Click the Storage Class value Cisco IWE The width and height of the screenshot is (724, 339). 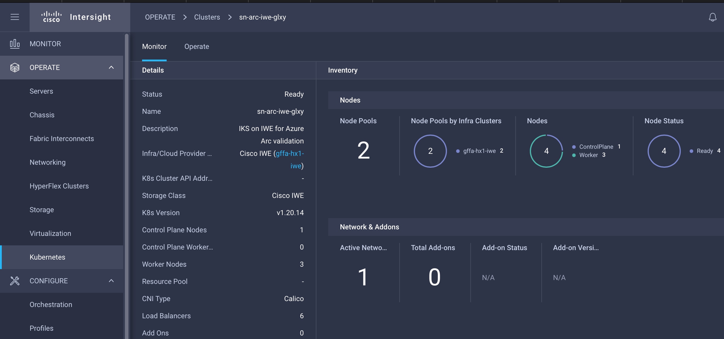click(x=288, y=195)
